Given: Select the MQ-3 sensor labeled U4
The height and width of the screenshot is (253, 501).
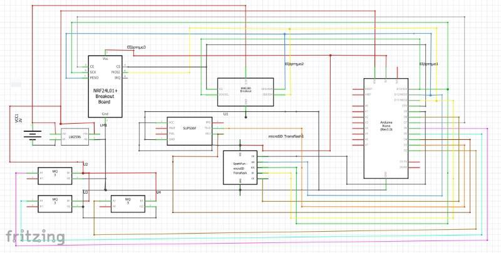Looking at the screenshot, I should click(128, 204).
